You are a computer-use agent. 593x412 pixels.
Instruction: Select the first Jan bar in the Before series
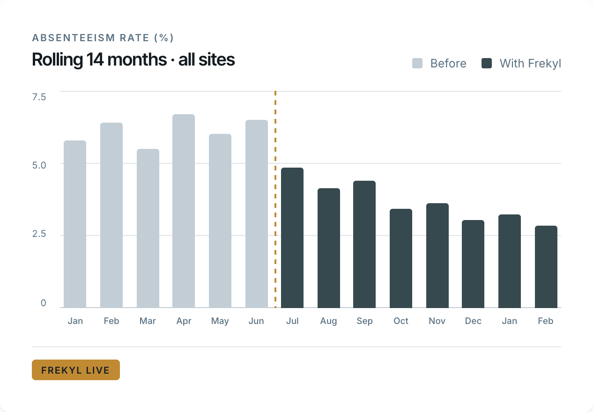coord(75,224)
